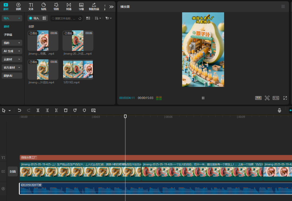Image resolution: width=292 pixels, height=201 pixels.
Task: Switch to the 文本 text tab
Action: [31, 6]
